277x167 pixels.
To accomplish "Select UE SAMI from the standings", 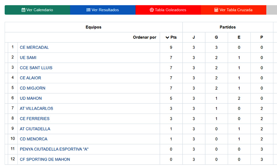I will [x=28, y=57].
